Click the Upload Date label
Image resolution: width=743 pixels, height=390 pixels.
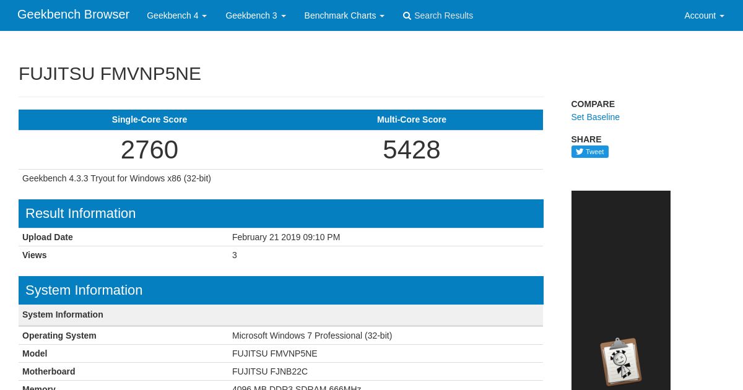point(48,237)
